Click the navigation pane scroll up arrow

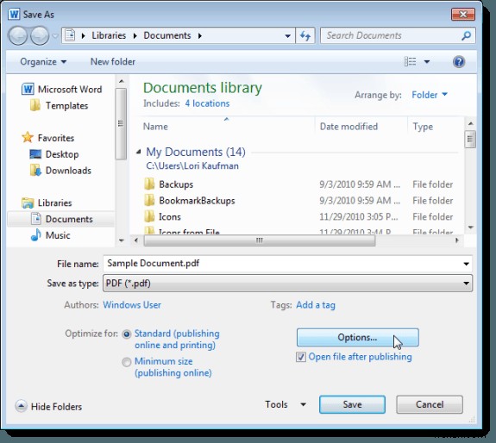121,82
